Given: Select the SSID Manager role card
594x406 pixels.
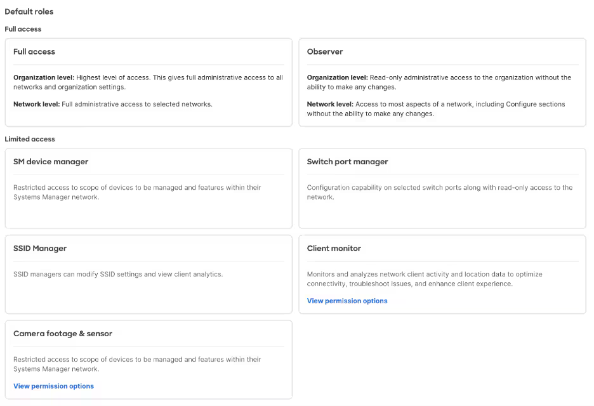Looking at the screenshot, I should coord(148,274).
